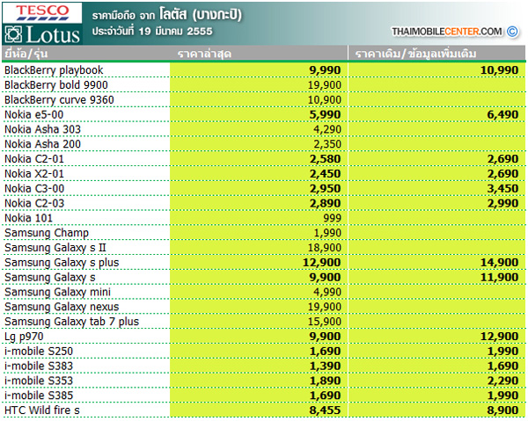The height and width of the screenshot is (421, 528).
Task: Click Nokia C3-00 old price 3,450
Action: 502,189
